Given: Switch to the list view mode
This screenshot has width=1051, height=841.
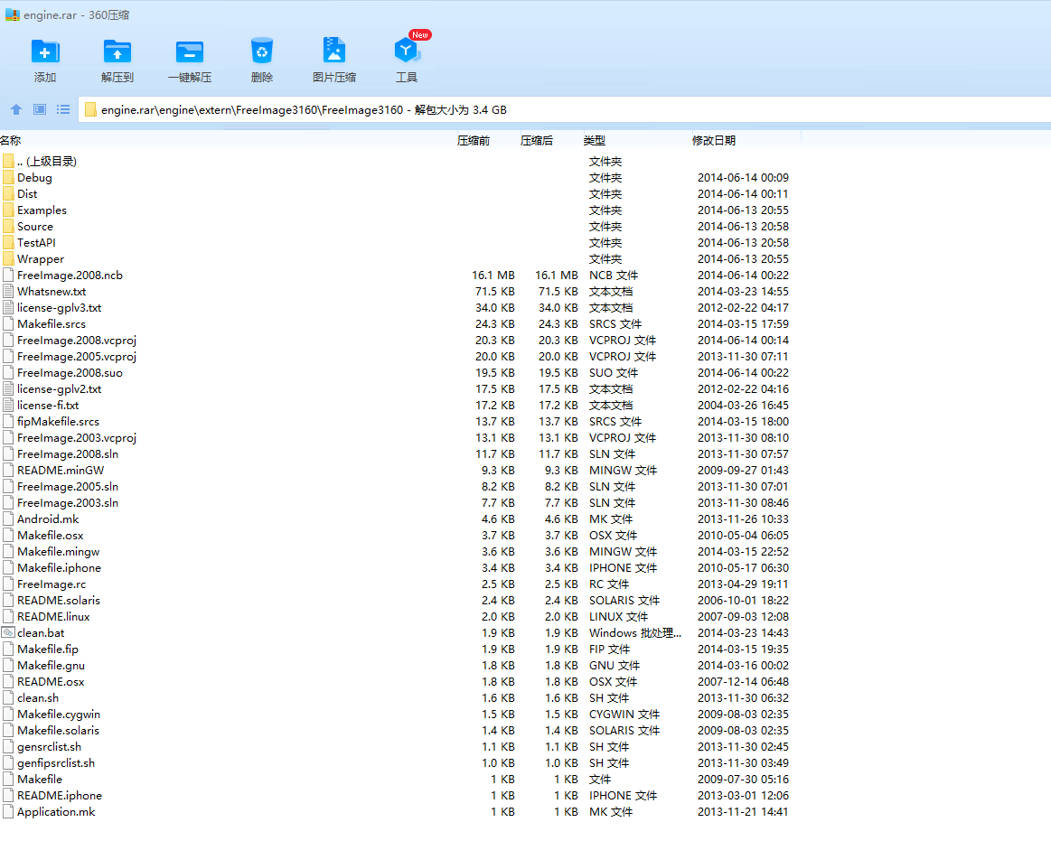Looking at the screenshot, I should [x=63, y=109].
